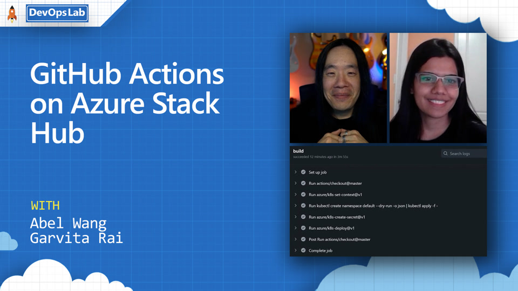Click the video thumbnail of the woman with glasses
Viewport: 518px width, 291px height.
pyautogui.click(x=438, y=88)
